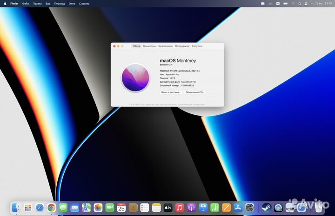Click the cloud status icon in menu bar
This screenshot has height=216, width=335.
(x=270, y=4)
